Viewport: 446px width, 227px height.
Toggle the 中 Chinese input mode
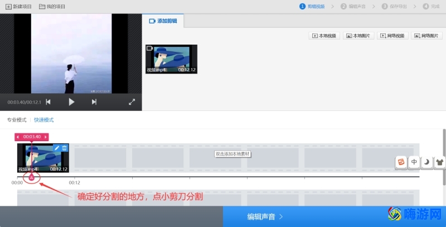click(x=414, y=162)
